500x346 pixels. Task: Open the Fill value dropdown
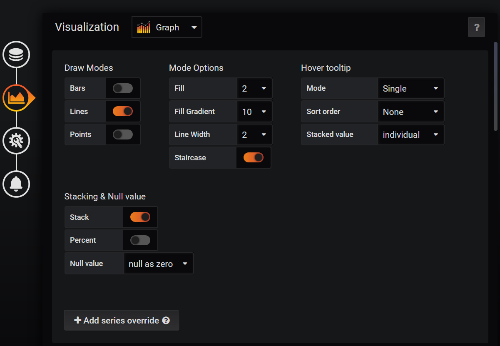254,88
